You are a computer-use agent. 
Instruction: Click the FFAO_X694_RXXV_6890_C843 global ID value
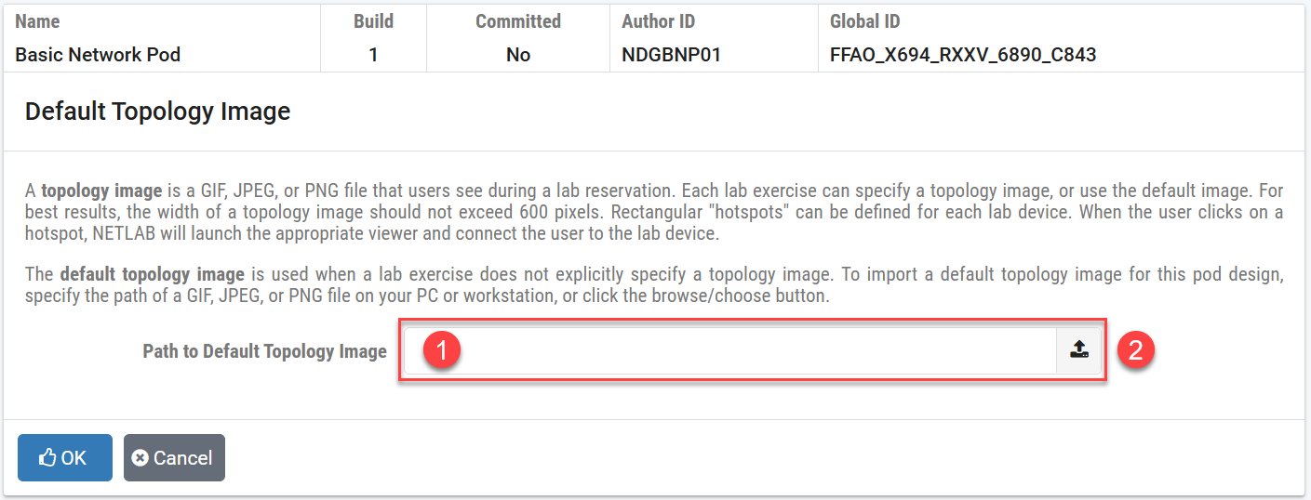click(962, 55)
